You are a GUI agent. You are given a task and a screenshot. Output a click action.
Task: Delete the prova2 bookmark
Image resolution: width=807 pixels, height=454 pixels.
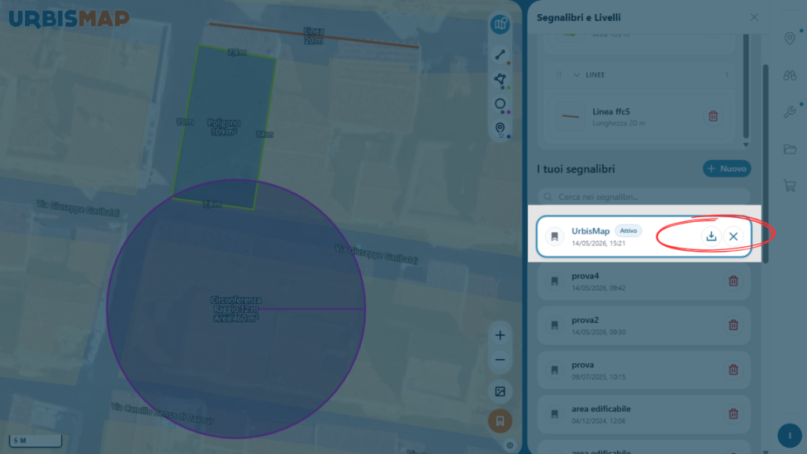click(733, 325)
